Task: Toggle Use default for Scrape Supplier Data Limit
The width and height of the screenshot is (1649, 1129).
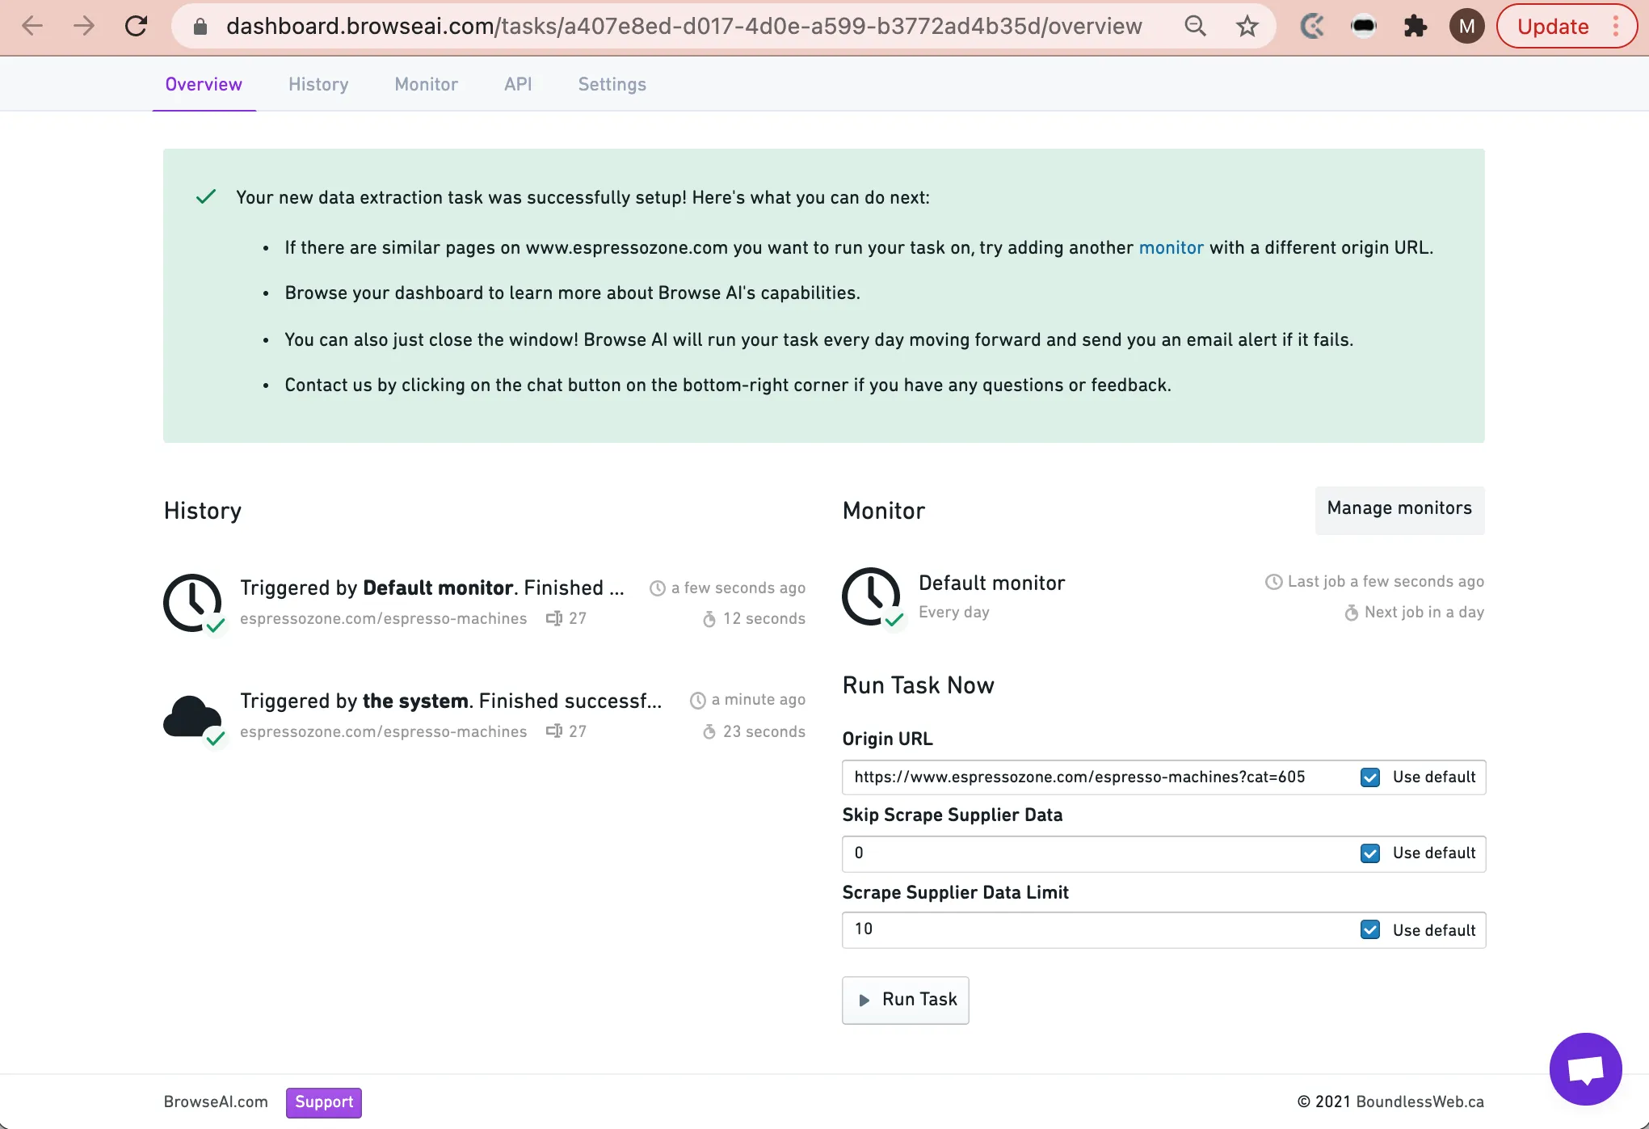Action: click(x=1370, y=930)
